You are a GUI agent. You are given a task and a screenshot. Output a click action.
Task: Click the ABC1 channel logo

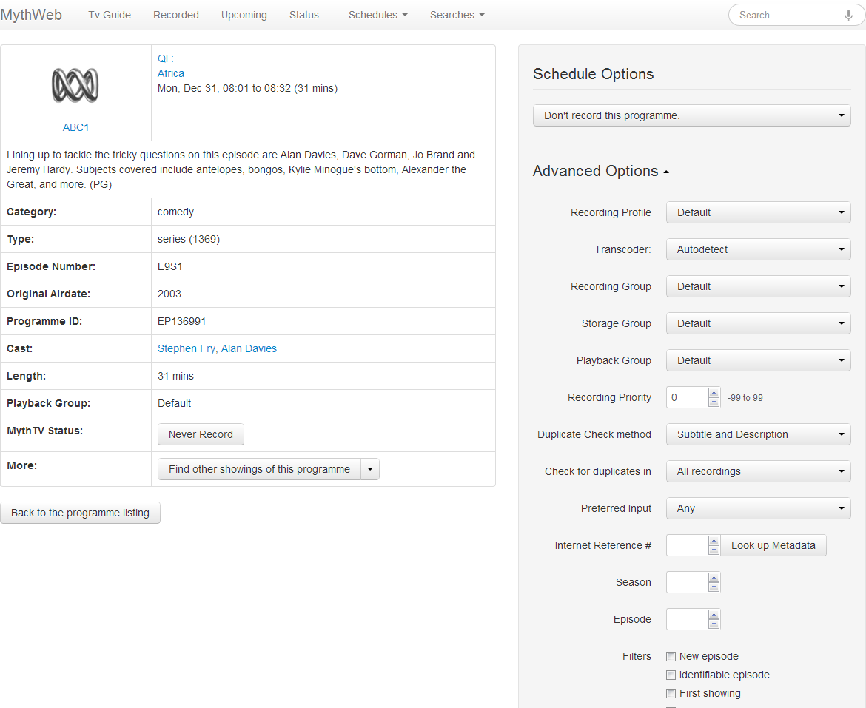(x=75, y=85)
